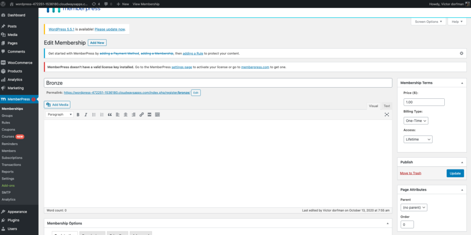Click the insert link icon
This screenshot has width=471, height=235.
tap(141, 114)
